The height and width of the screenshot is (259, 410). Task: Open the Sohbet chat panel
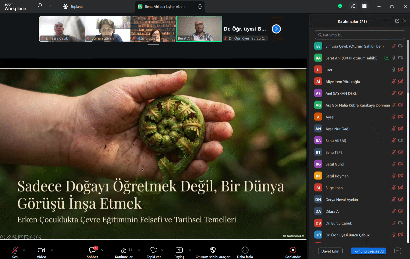(92, 250)
